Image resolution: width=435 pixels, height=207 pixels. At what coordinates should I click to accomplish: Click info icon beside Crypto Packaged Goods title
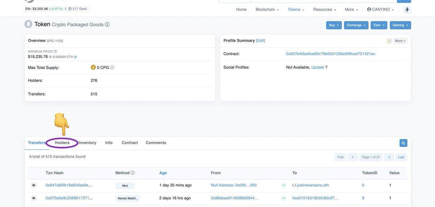[x=107, y=25]
